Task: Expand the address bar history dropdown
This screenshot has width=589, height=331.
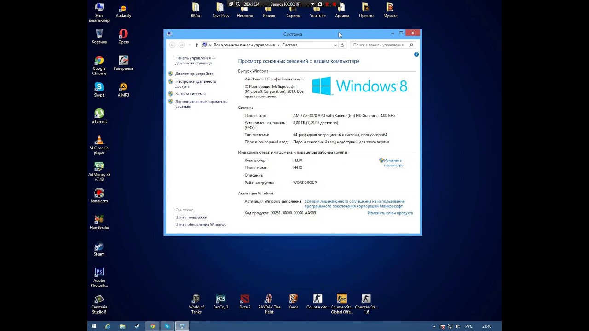Action: tap(335, 45)
